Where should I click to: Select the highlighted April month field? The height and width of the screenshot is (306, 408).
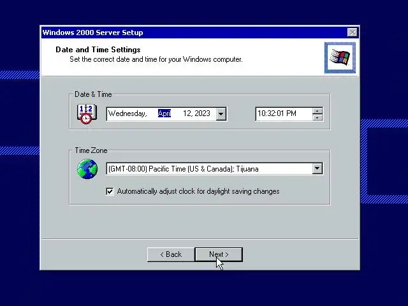click(164, 113)
